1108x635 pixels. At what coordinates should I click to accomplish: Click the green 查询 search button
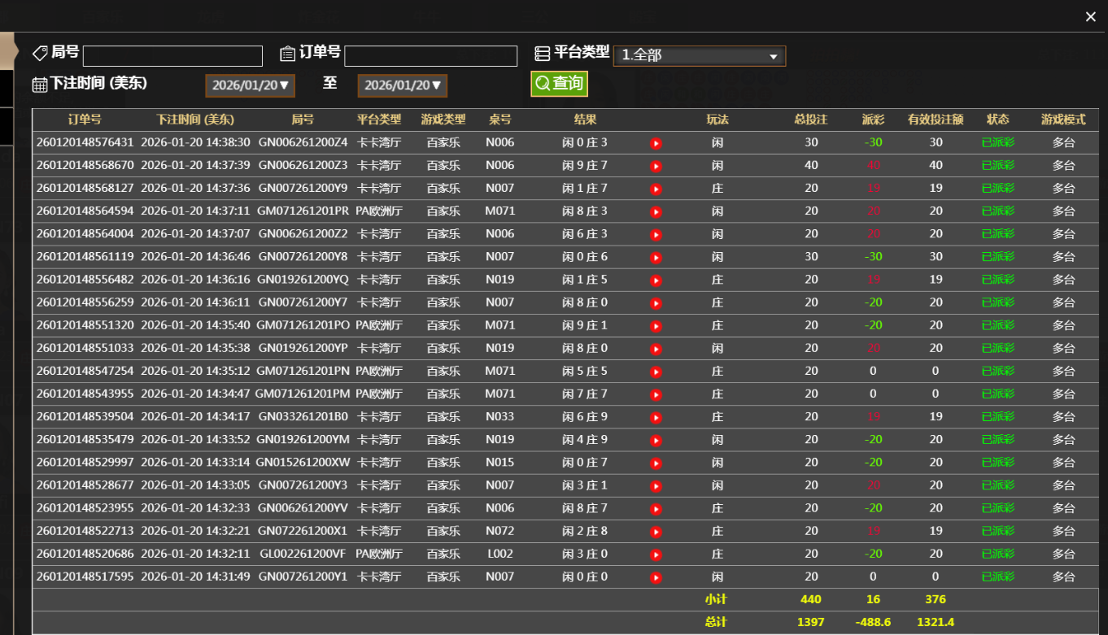click(x=559, y=84)
